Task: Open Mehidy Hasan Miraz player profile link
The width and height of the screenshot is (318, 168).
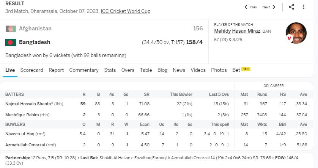Action: (237, 31)
